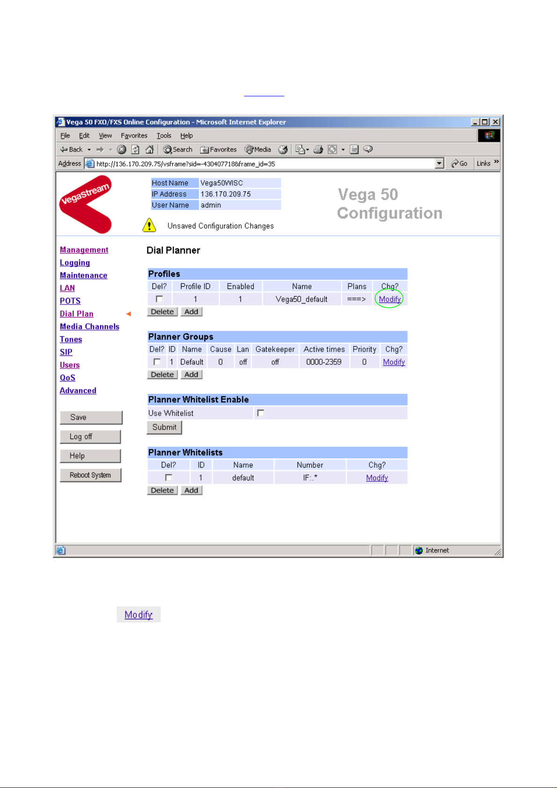Viewport: 557px width, 788px height.
Task: Open the Tools menu
Action: point(164,136)
